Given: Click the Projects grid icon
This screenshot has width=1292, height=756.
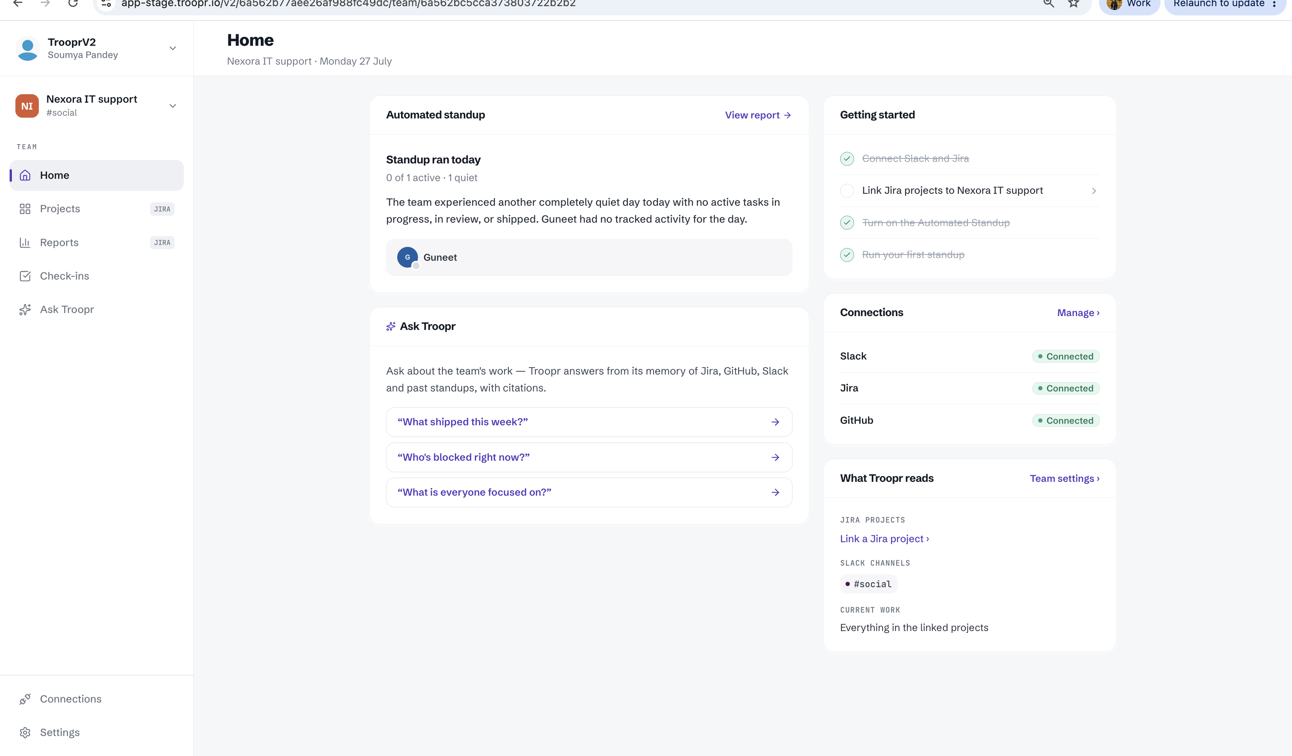Looking at the screenshot, I should click(25, 209).
